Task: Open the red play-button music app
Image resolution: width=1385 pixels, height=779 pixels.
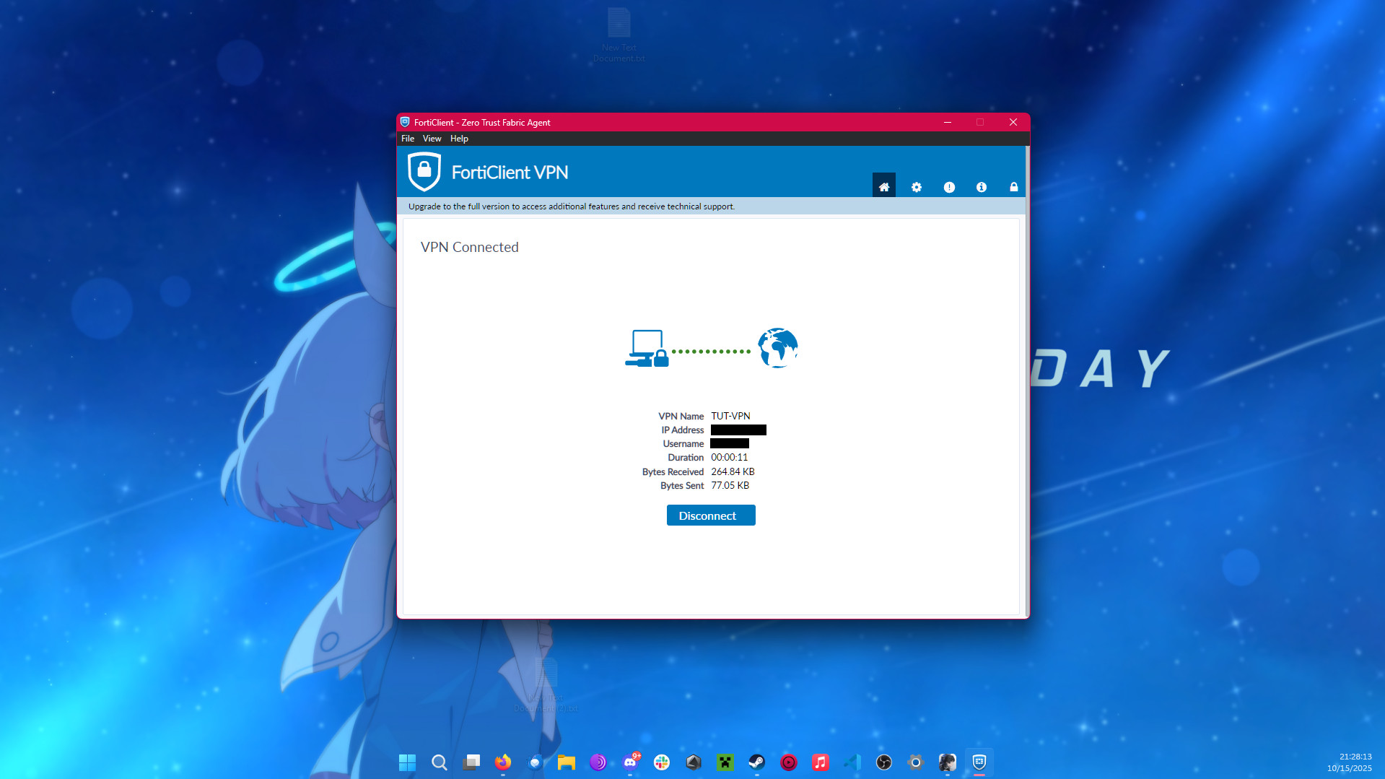Action: click(789, 762)
